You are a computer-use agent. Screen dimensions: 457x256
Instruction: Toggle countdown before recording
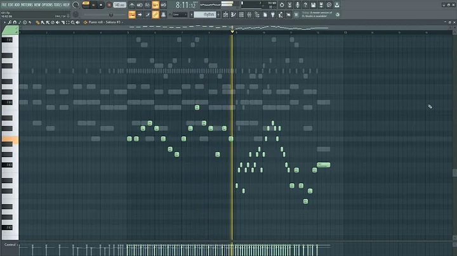pos(147,5)
